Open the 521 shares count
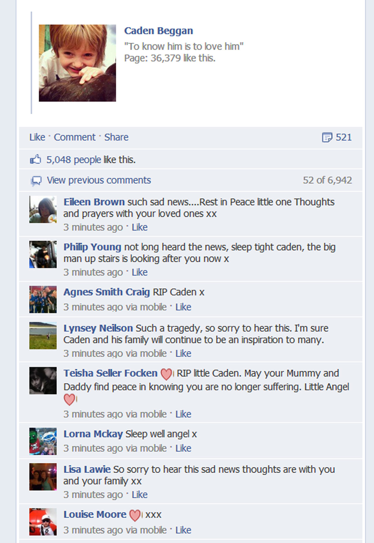The width and height of the screenshot is (374, 543). tap(344, 137)
